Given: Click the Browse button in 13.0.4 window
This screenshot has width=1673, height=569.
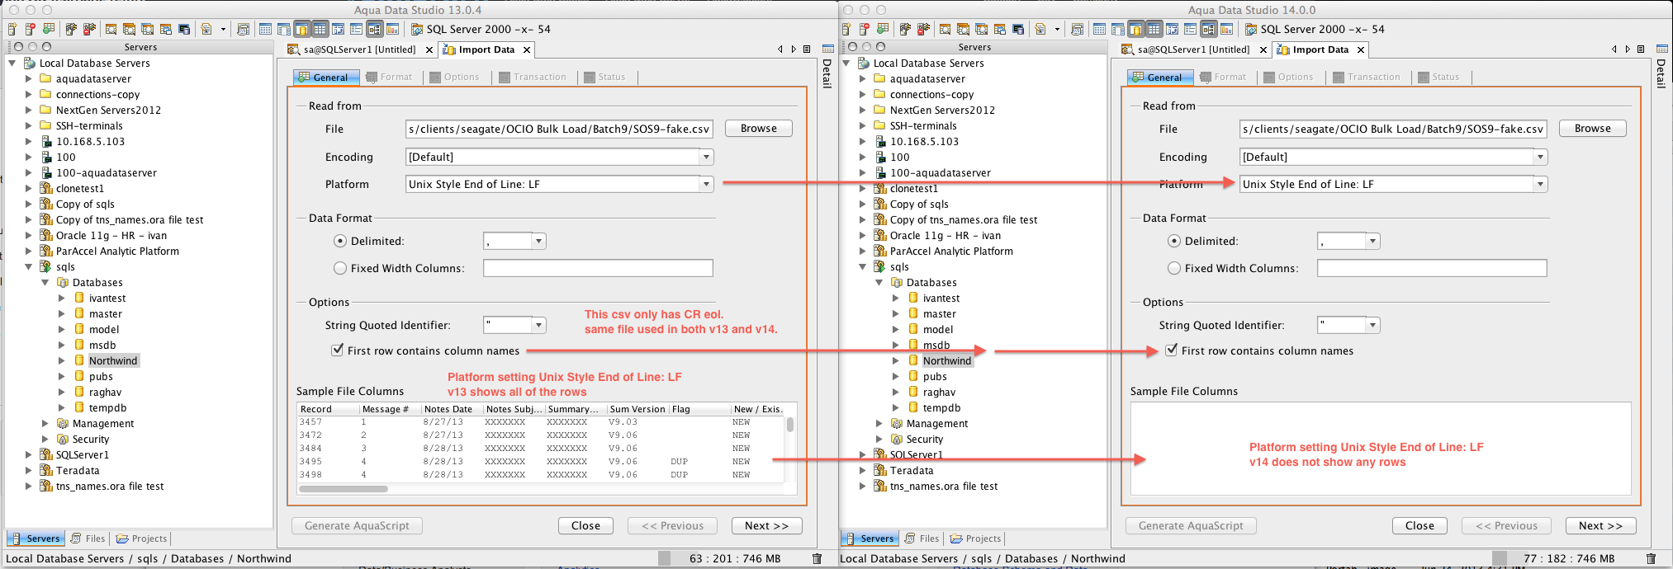Looking at the screenshot, I should (759, 129).
